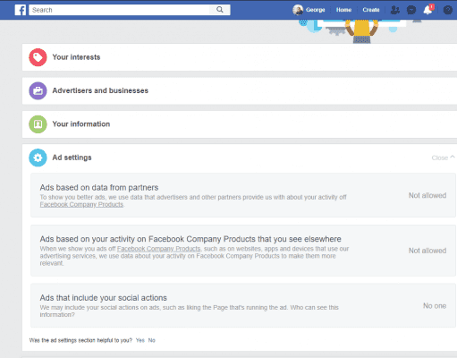Change Not allowed for ads seen elsewhere

427,251
